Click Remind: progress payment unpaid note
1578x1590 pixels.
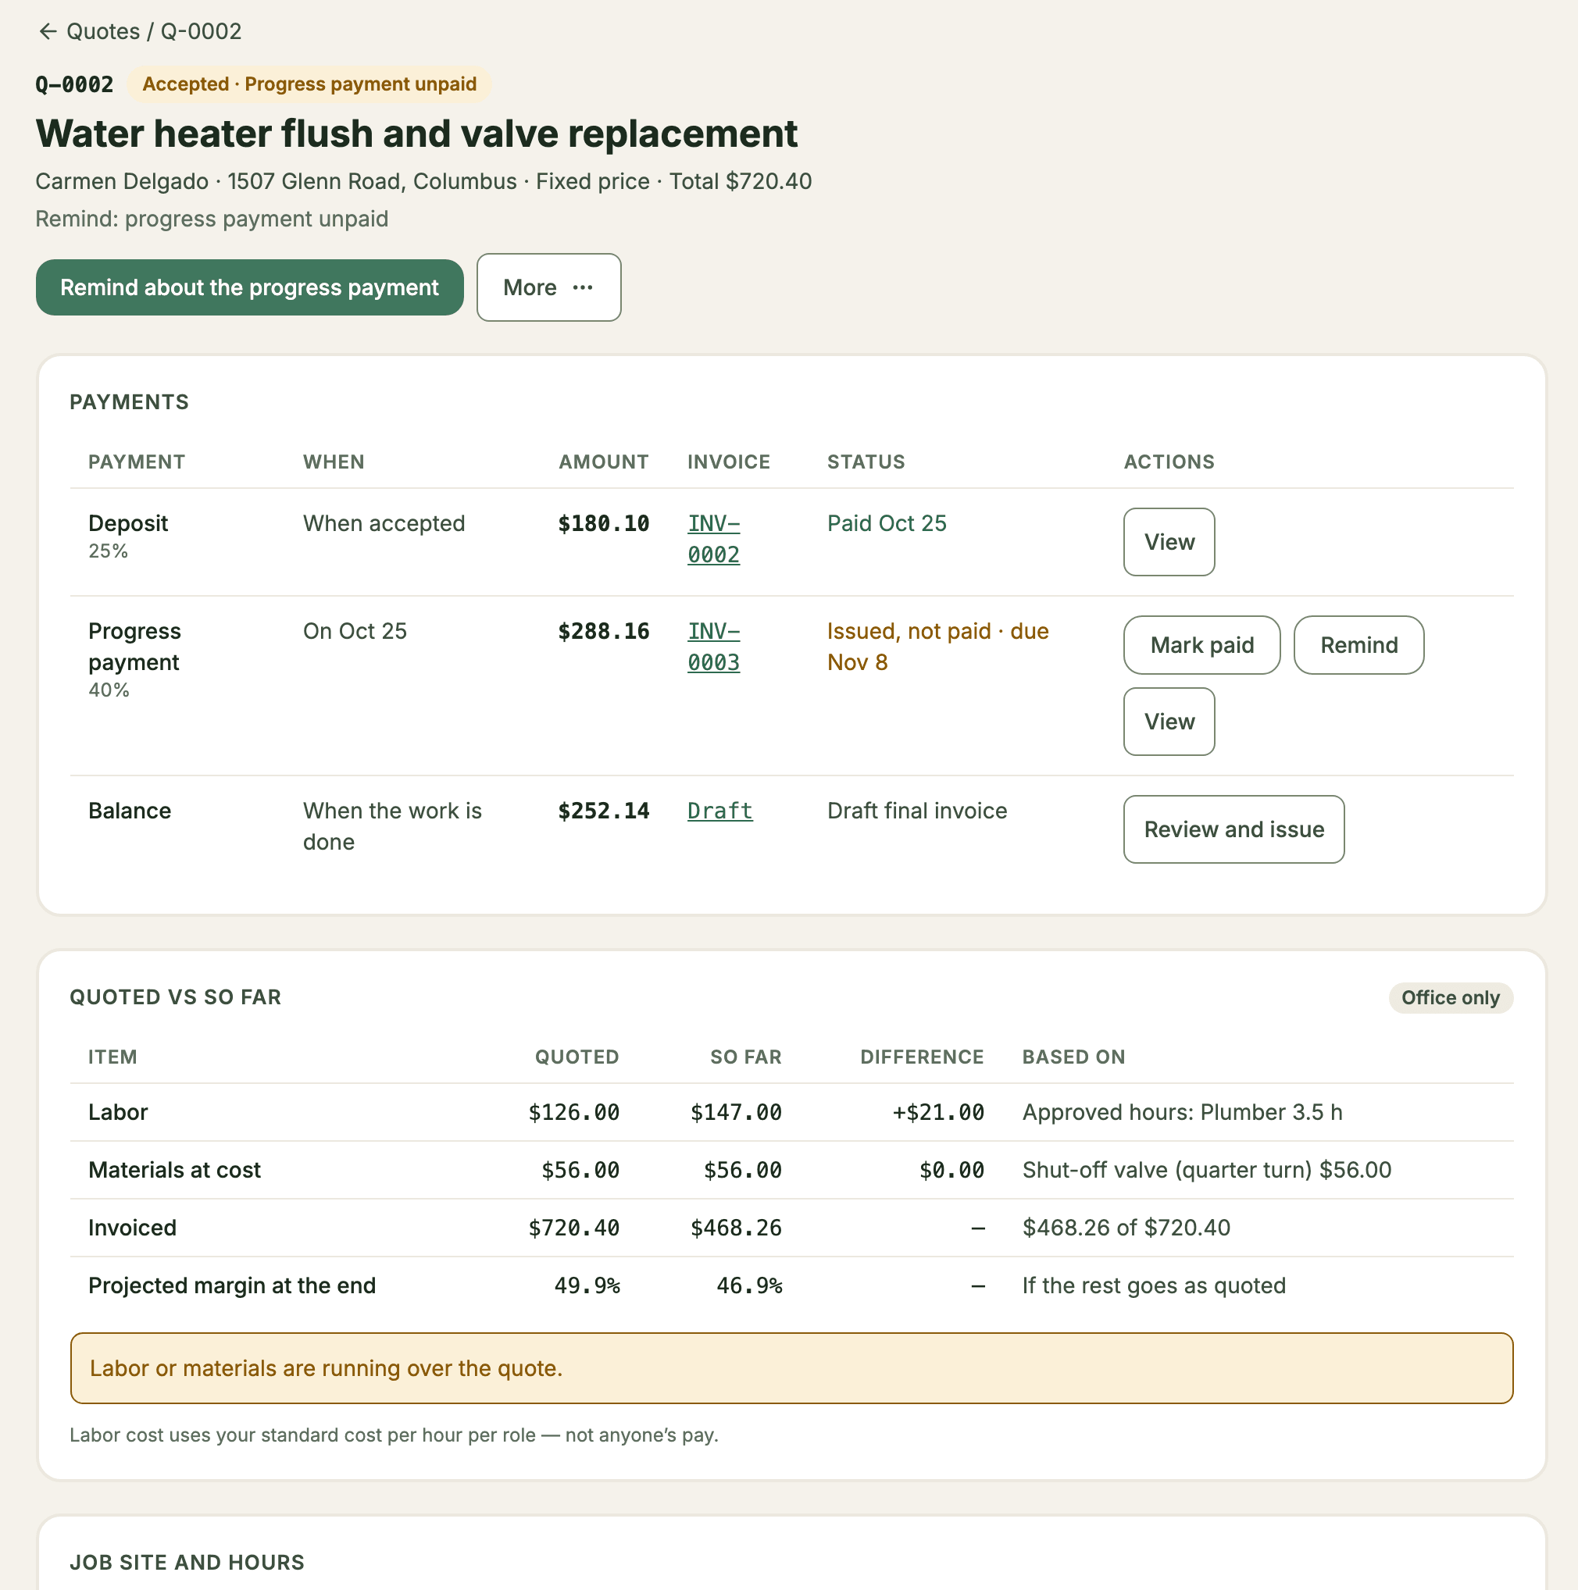[x=212, y=219]
